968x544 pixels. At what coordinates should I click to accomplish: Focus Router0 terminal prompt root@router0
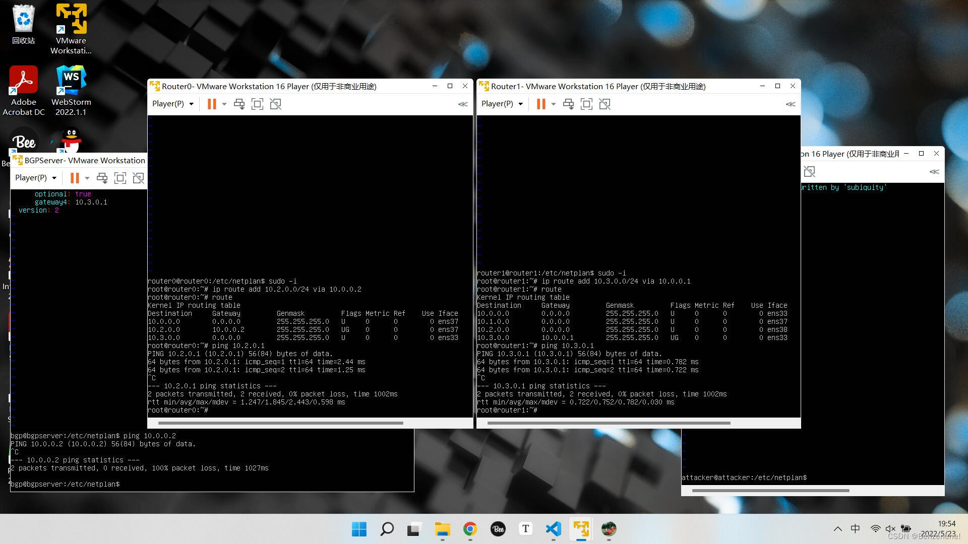178,411
